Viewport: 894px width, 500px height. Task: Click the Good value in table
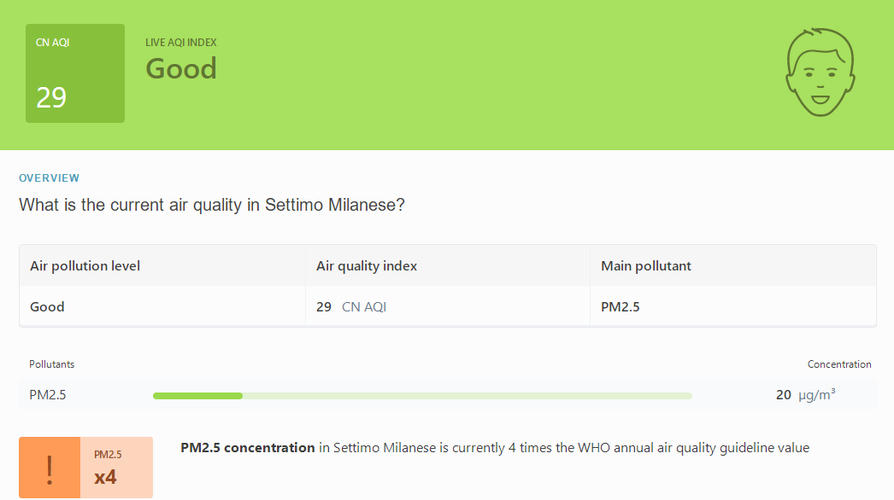pyautogui.click(x=47, y=307)
